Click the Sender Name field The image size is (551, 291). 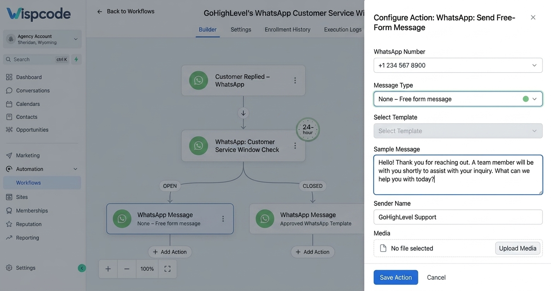(x=458, y=217)
